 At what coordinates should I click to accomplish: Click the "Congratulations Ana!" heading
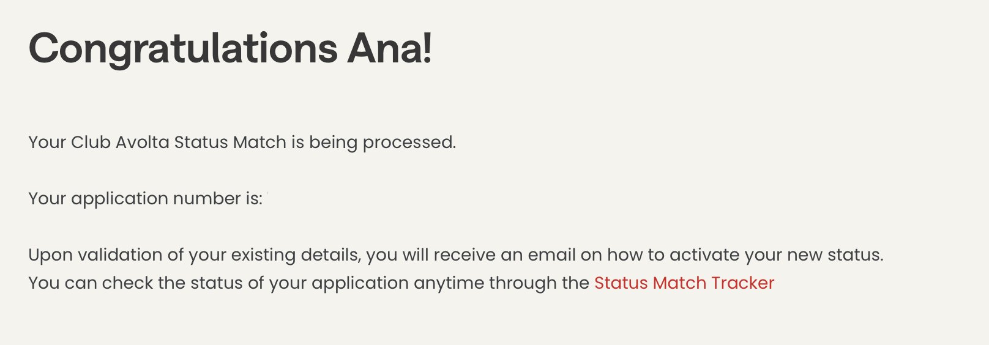230,48
